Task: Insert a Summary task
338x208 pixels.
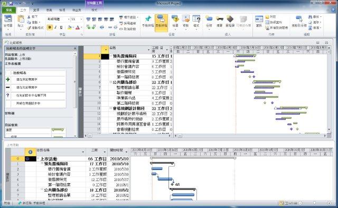Action: (x=220, y=22)
